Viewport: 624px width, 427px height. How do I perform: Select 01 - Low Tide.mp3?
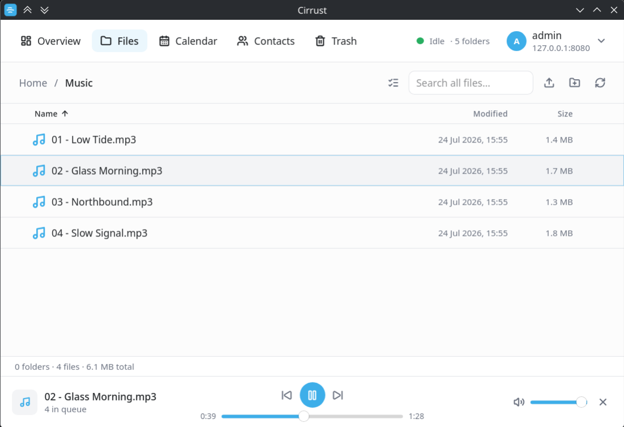312,140
